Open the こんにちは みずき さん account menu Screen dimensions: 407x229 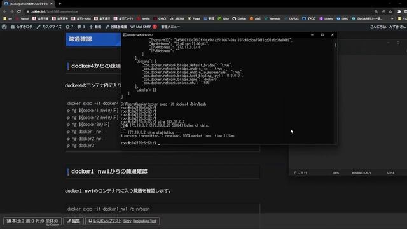(x=387, y=27)
